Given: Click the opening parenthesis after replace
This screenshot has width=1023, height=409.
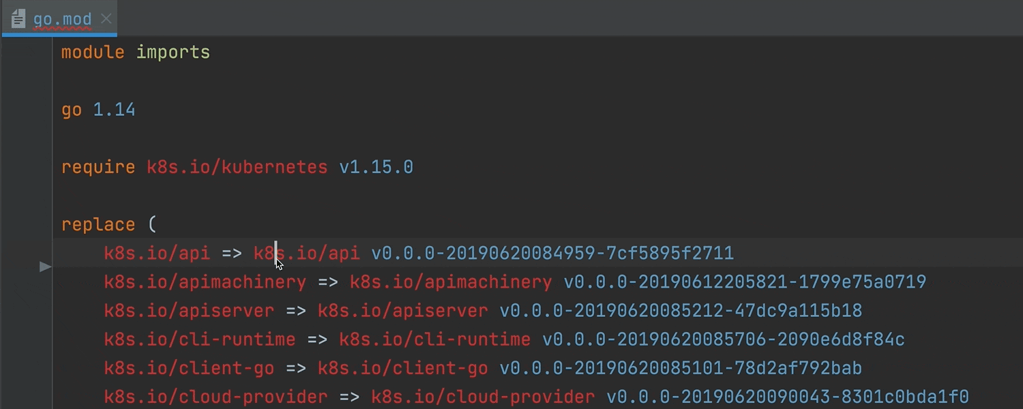Looking at the screenshot, I should [151, 225].
